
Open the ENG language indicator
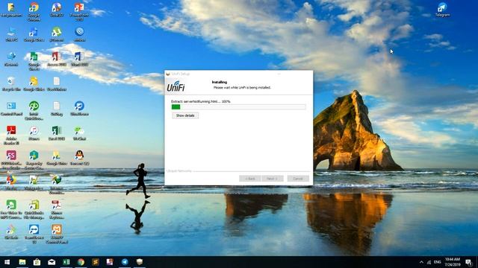pyautogui.click(x=437, y=262)
